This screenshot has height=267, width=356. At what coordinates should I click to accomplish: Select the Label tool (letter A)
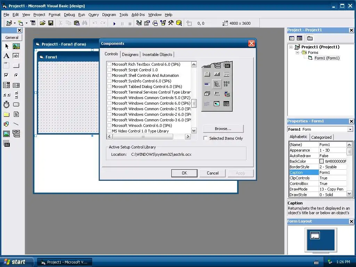click(x=7, y=56)
